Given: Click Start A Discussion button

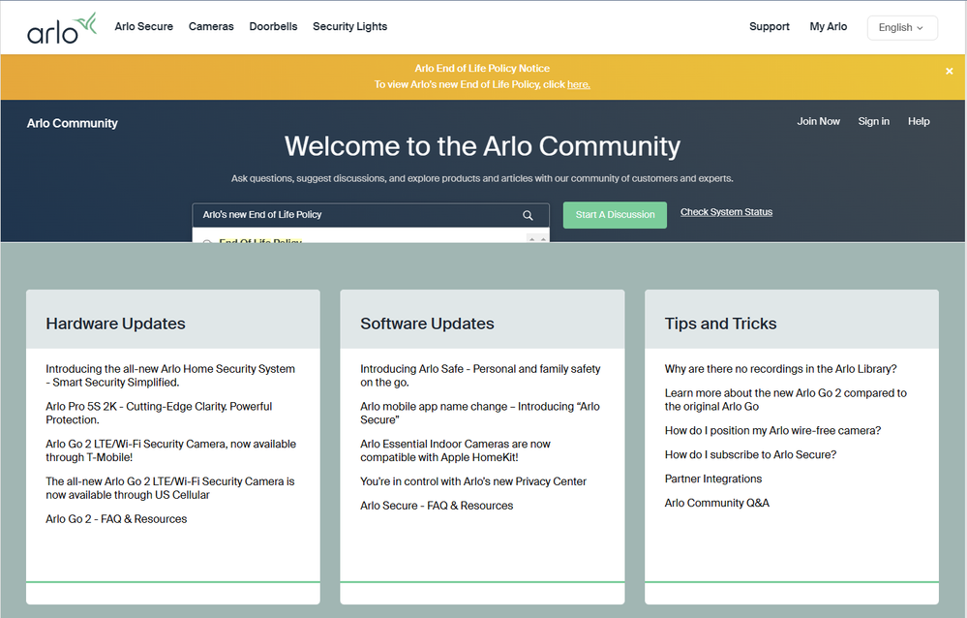Looking at the screenshot, I should point(615,215).
